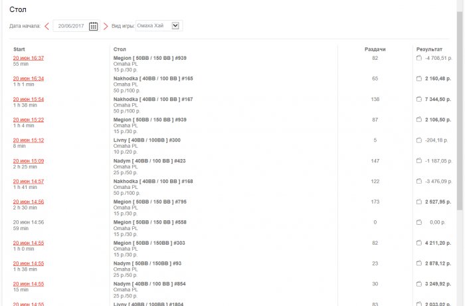Select table name Livny #300
The height and width of the screenshot is (306, 465).
(147, 140)
